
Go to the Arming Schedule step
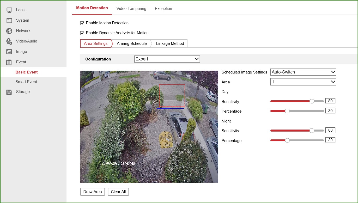[x=132, y=44]
